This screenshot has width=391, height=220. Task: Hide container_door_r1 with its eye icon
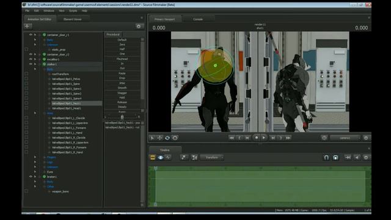click(31, 35)
